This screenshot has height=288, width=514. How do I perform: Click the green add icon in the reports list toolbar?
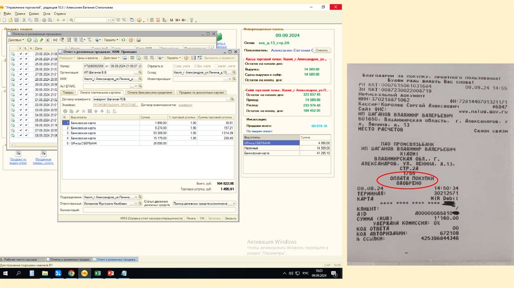click(29, 40)
